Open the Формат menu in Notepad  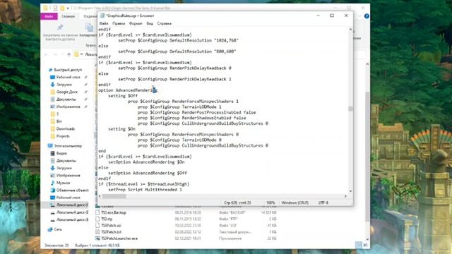coord(136,23)
